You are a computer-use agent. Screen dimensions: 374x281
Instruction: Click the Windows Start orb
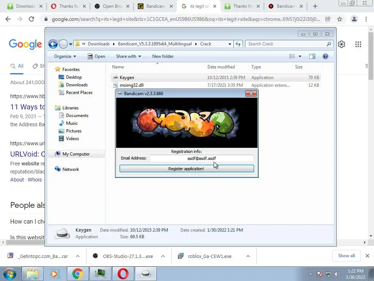[x=9, y=274]
